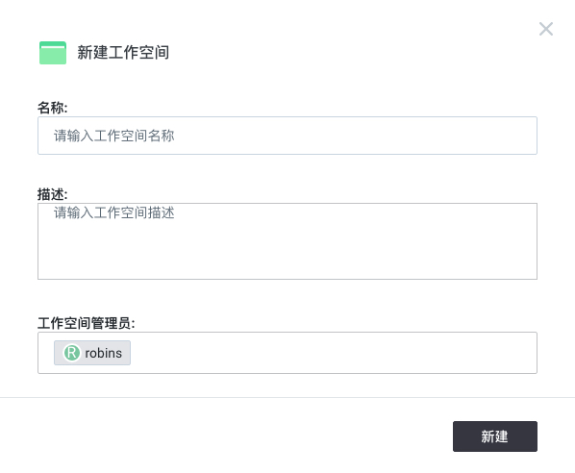Focus the 描述 description text area
This screenshot has height=473, width=575.
tap(287, 241)
